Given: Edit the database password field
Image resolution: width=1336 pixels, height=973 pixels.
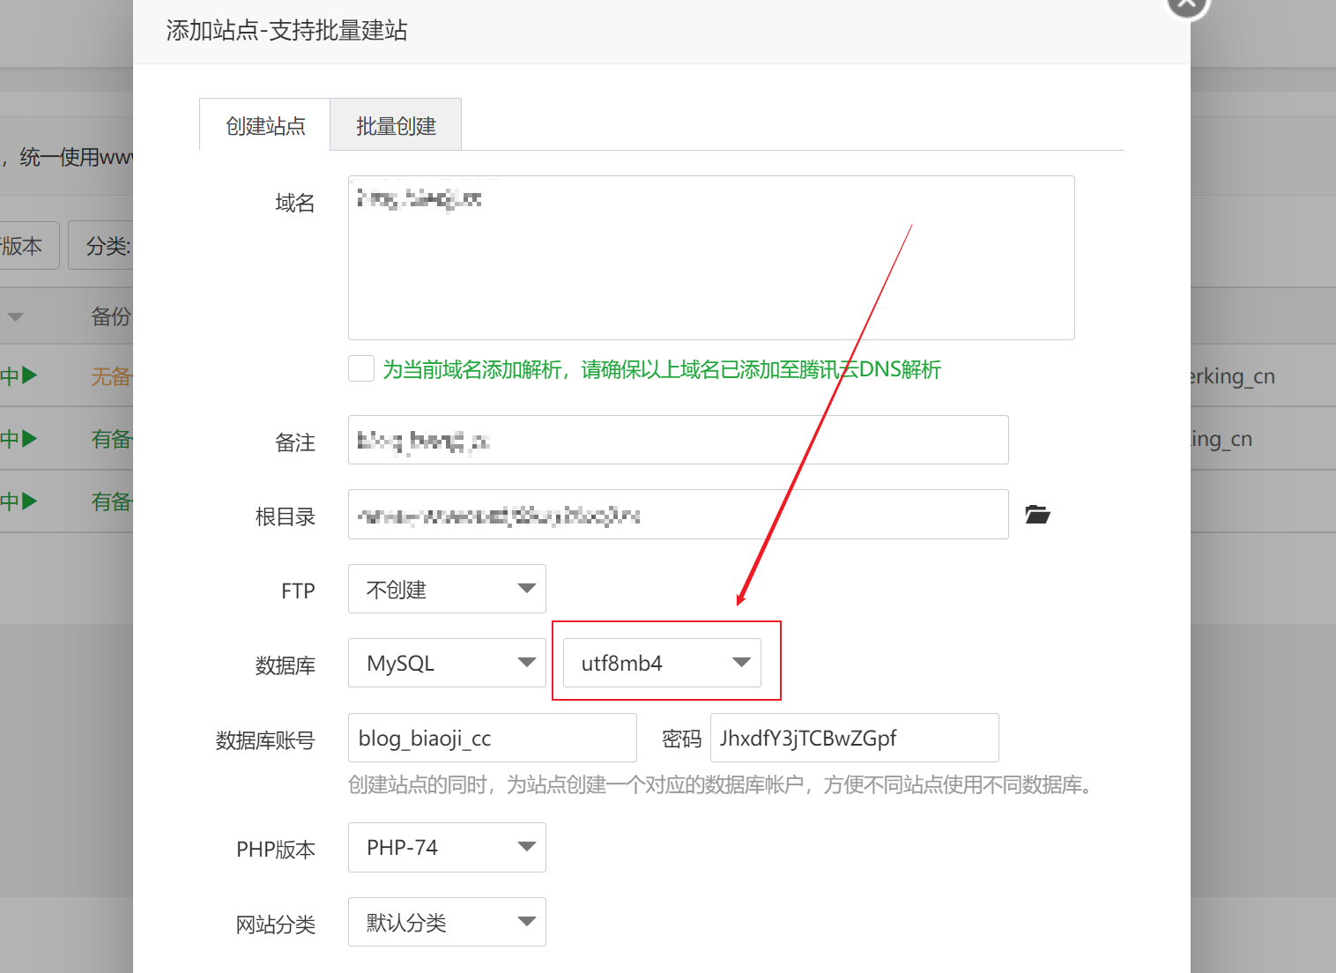Looking at the screenshot, I should click(x=854, y=738).
